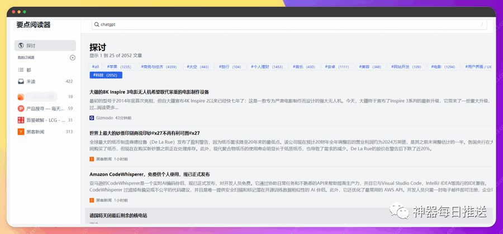Click 黑客新闻 source under CodeWhisperer article
503x234 pixels.
tap(103, 200)
